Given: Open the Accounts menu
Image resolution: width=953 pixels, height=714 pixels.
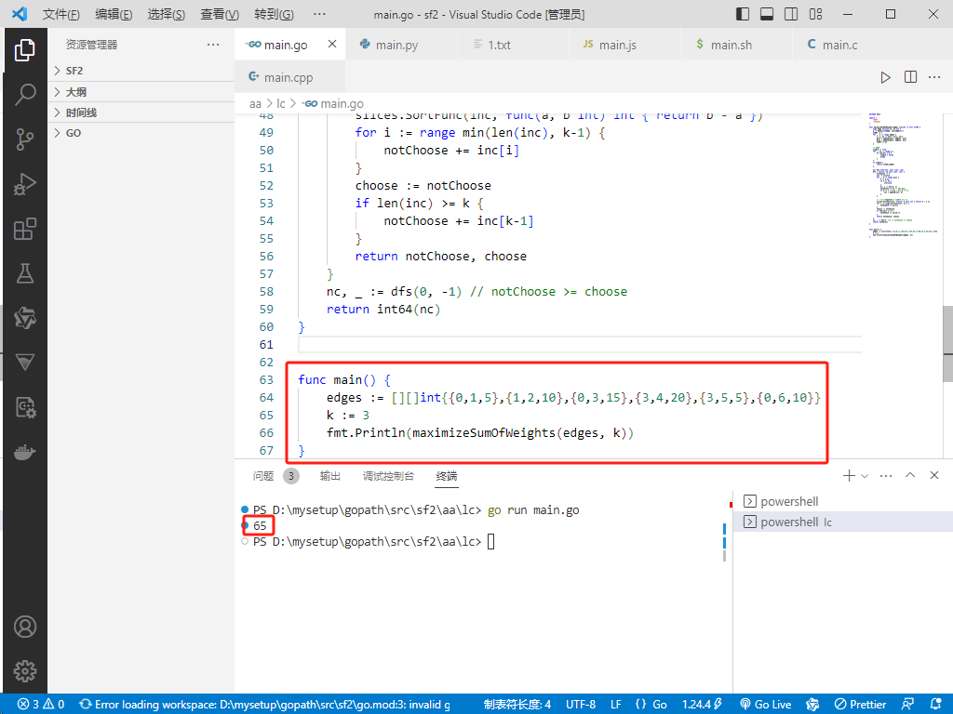Looking at the screenshot, I should [25, 627].
